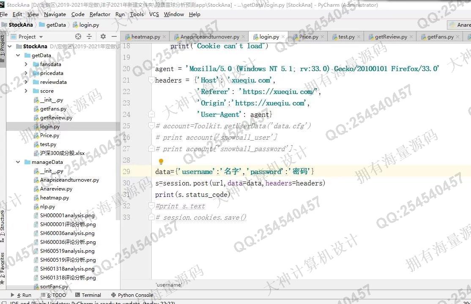The height and width of the screenshot is (304, 471).
Task: Select SH600519评论分析.png in project tree
Action: tap(68, 260)
